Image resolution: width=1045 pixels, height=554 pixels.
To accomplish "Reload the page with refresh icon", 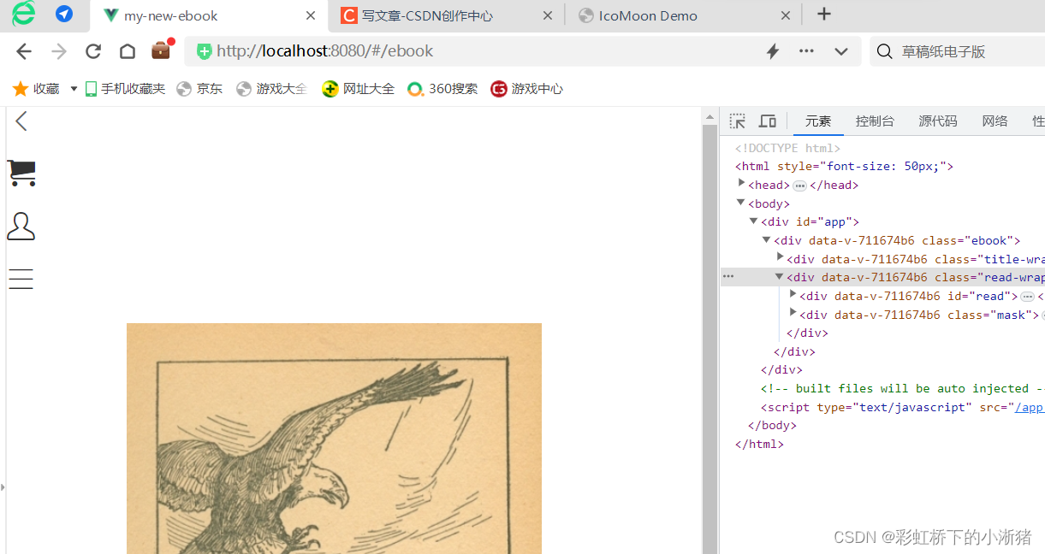I will point(93,51).
